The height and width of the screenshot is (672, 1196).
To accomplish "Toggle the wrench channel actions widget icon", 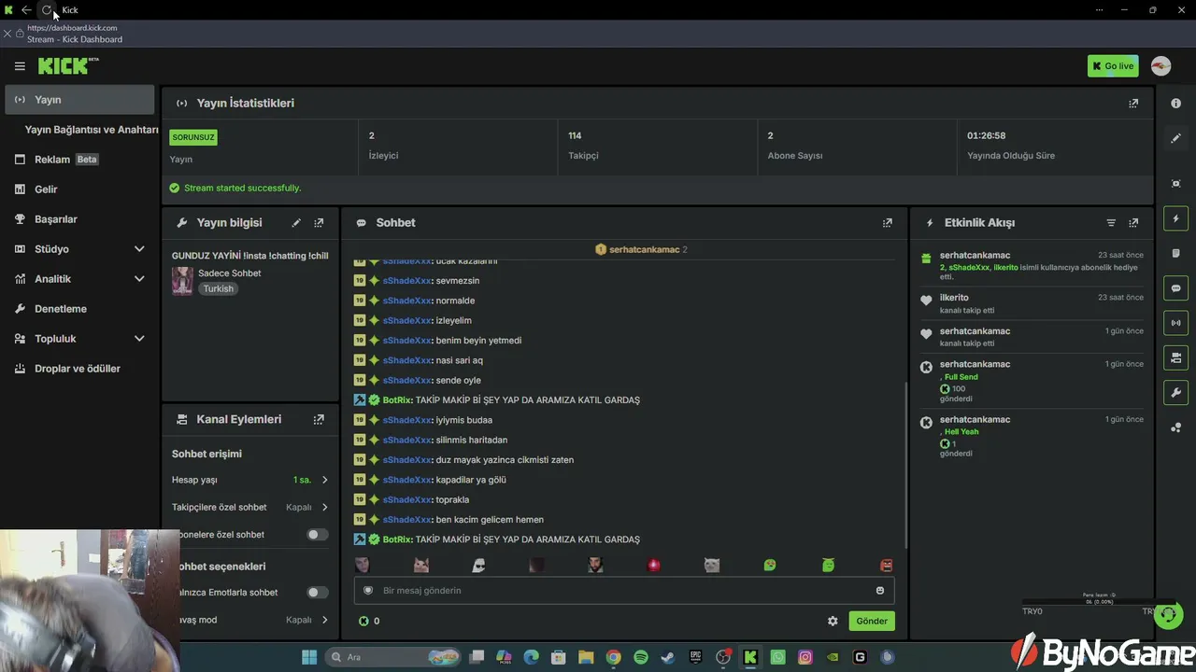I will 1176,392.
